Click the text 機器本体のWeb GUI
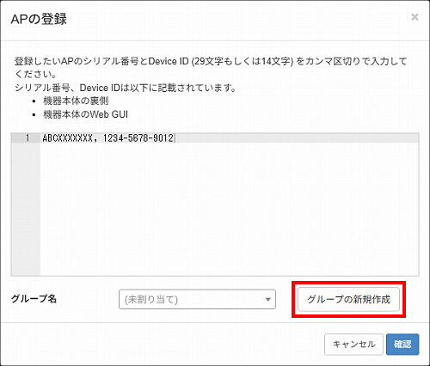Screen dimensions: 430x366 click(x=85, y=114)
